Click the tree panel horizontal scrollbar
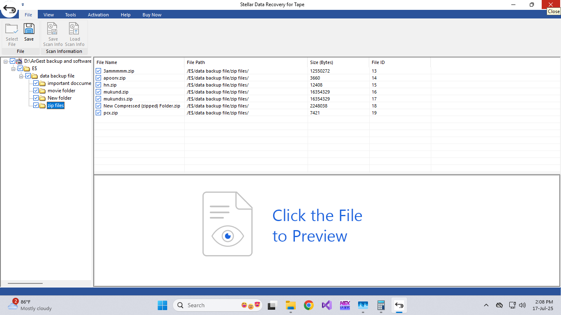The width and height of the screenshot is (561, 315). pos(25,283)
